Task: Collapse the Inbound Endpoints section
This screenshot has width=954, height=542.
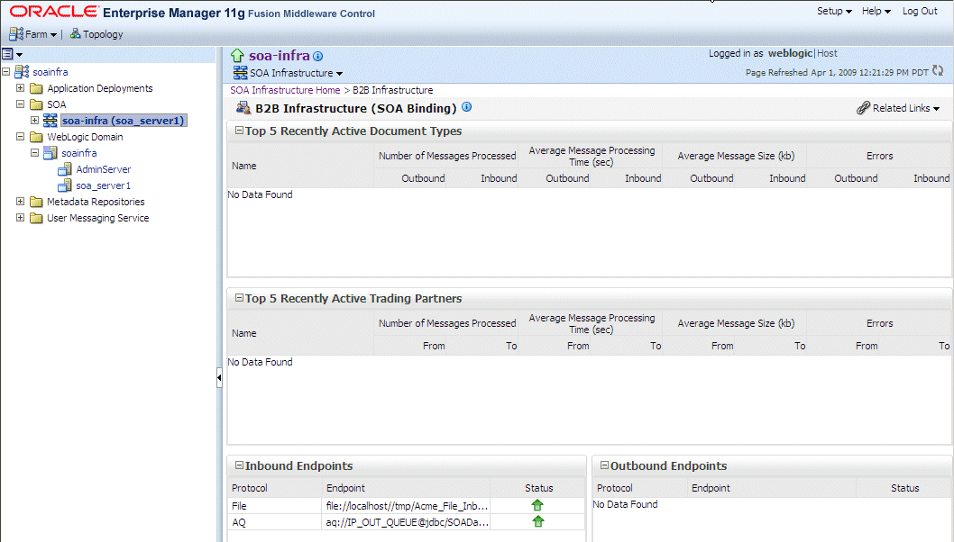Action: [x=239, y=465]
